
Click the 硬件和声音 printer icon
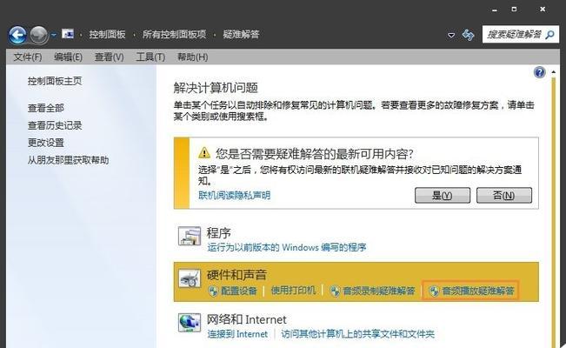[x=190, y=278]
